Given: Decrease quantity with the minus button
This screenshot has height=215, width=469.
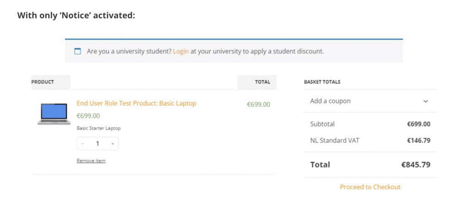Looking at the screenshot, I should coord(82,144).
